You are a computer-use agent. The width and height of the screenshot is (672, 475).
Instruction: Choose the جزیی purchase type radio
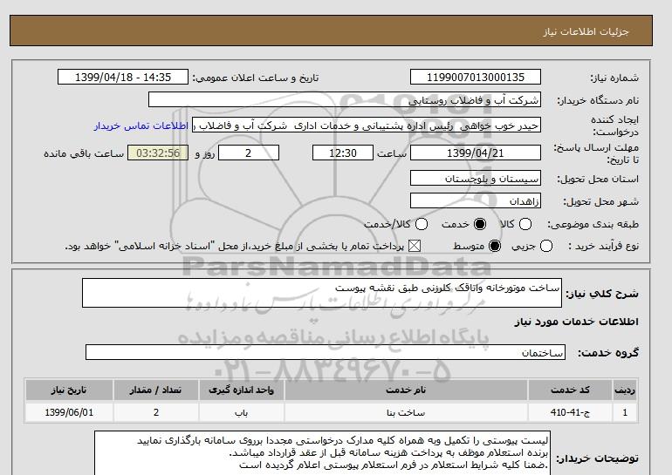[x=546, y=246]
